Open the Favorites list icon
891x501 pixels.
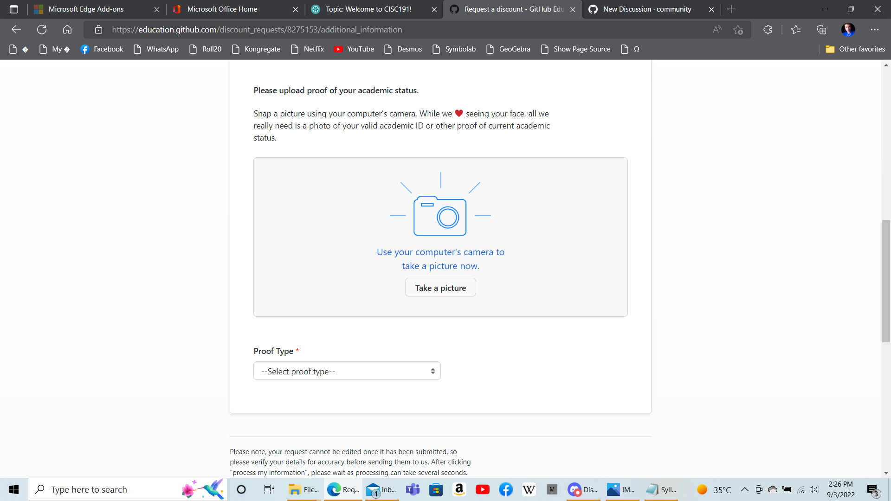796,30
